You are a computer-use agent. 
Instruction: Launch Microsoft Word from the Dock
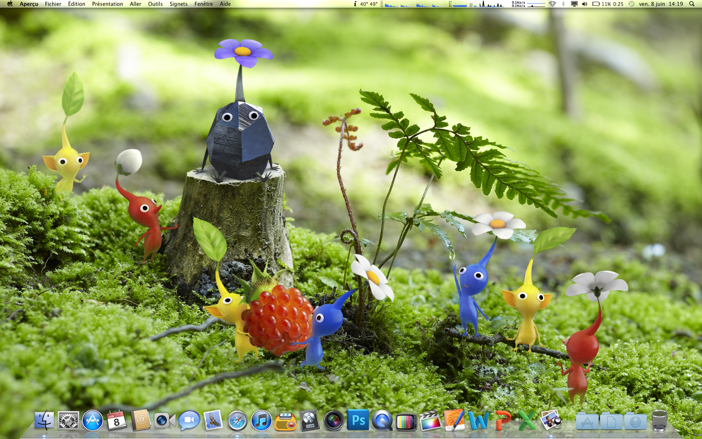coord(479,421)
